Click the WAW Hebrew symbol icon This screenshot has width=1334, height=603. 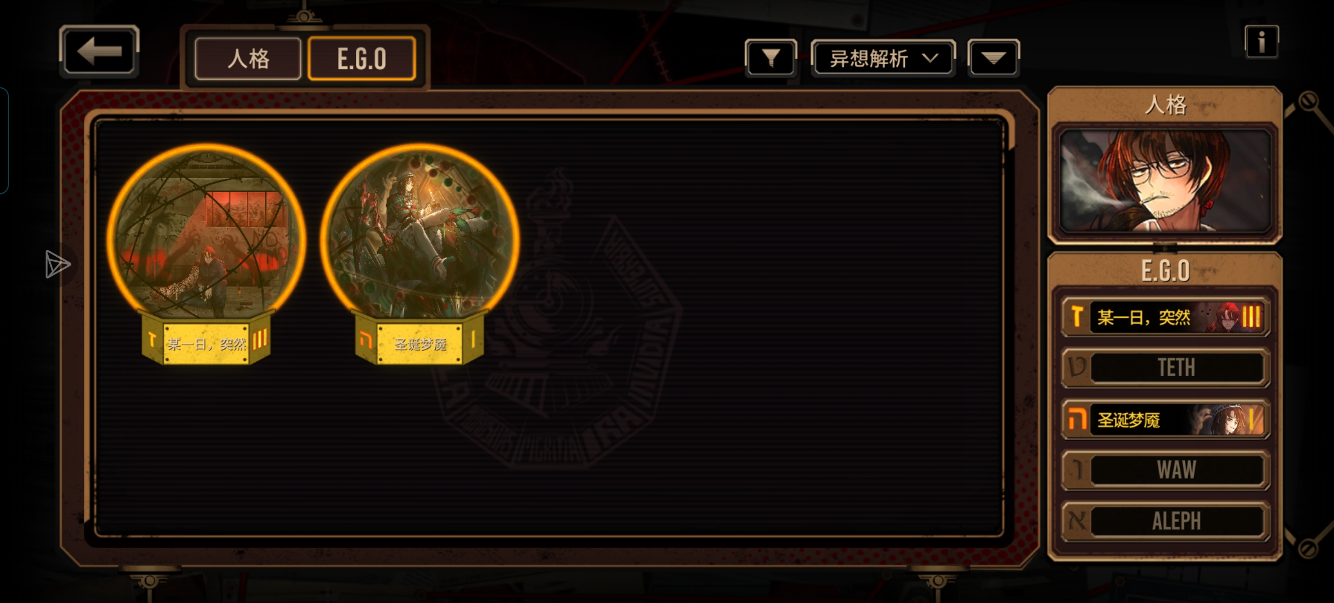(x=1076, y=470)
